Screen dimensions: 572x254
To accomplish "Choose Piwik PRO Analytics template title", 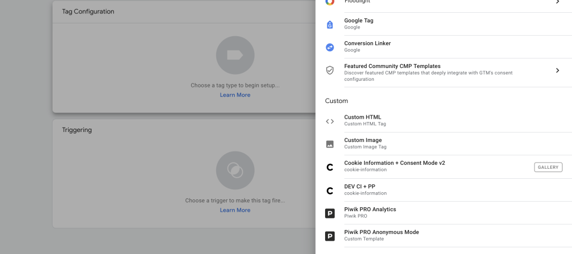I will click(x=370, y=209).
